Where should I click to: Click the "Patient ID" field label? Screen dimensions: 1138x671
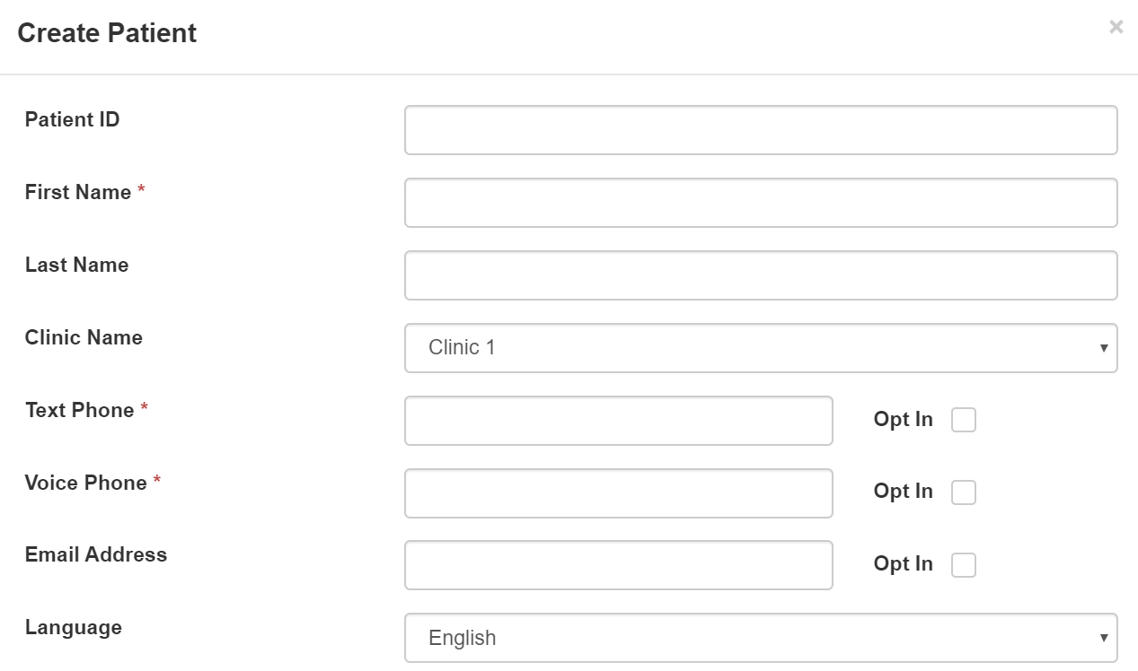click(72, 119)
